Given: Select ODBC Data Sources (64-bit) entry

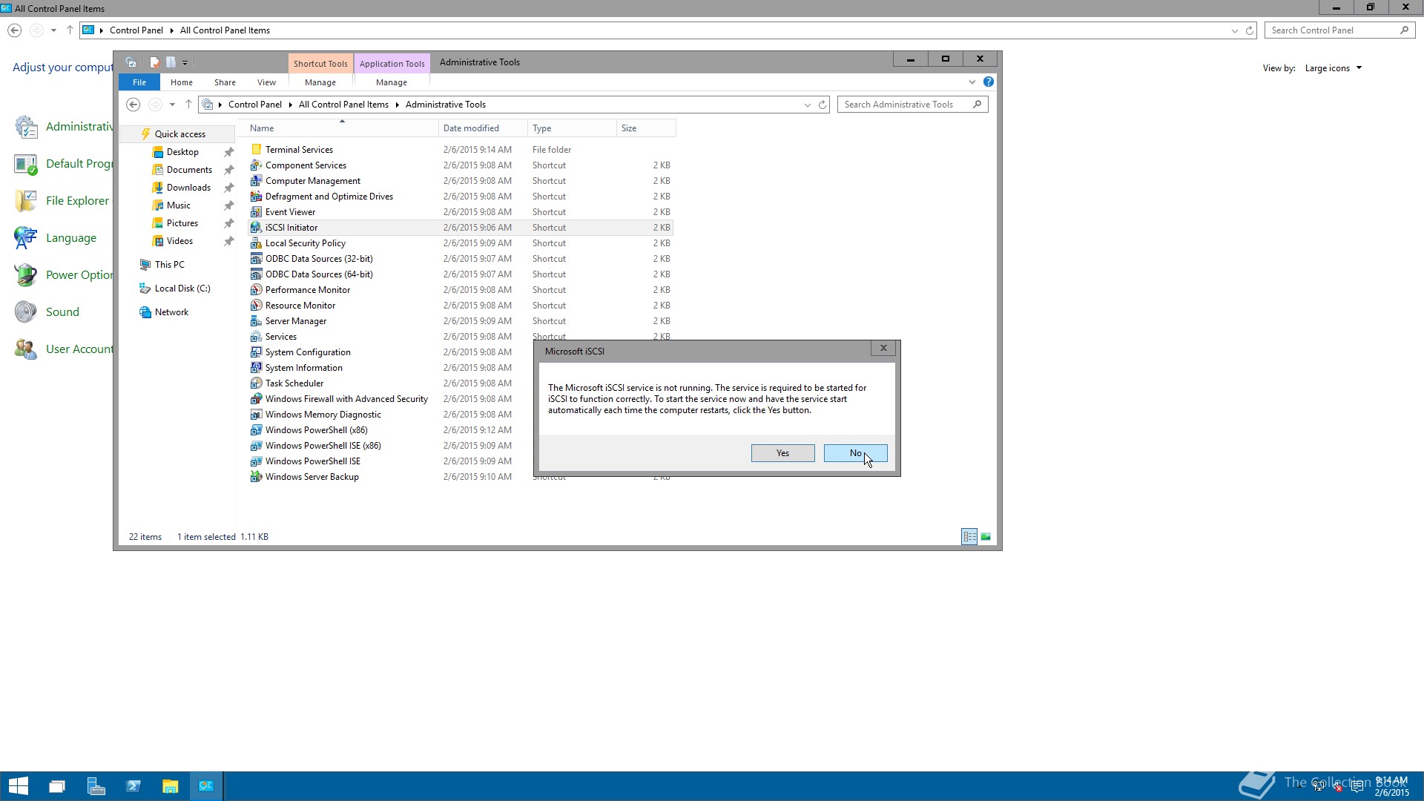Looking at the screenshot, I should coord(319,274).
